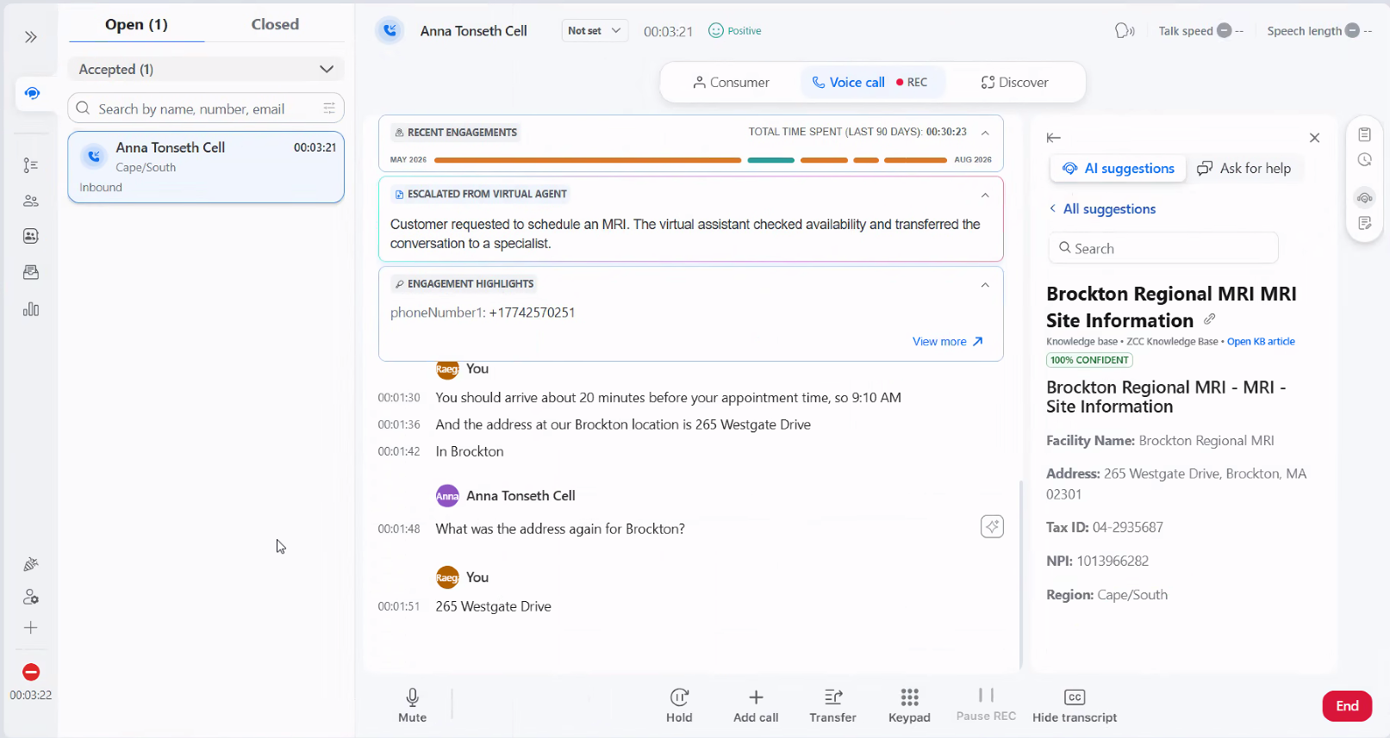Put the call on Hold
This screenshot has width=1390, height=738.
(679, 704)
